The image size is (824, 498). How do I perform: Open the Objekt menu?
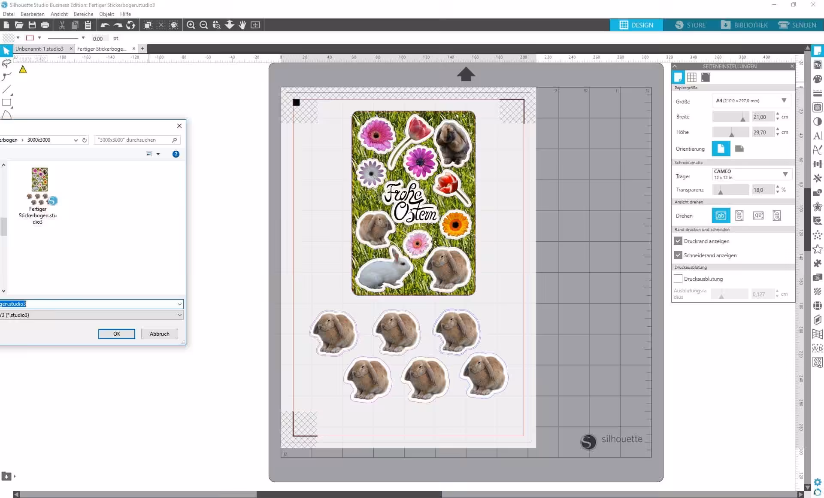point(106,14)
